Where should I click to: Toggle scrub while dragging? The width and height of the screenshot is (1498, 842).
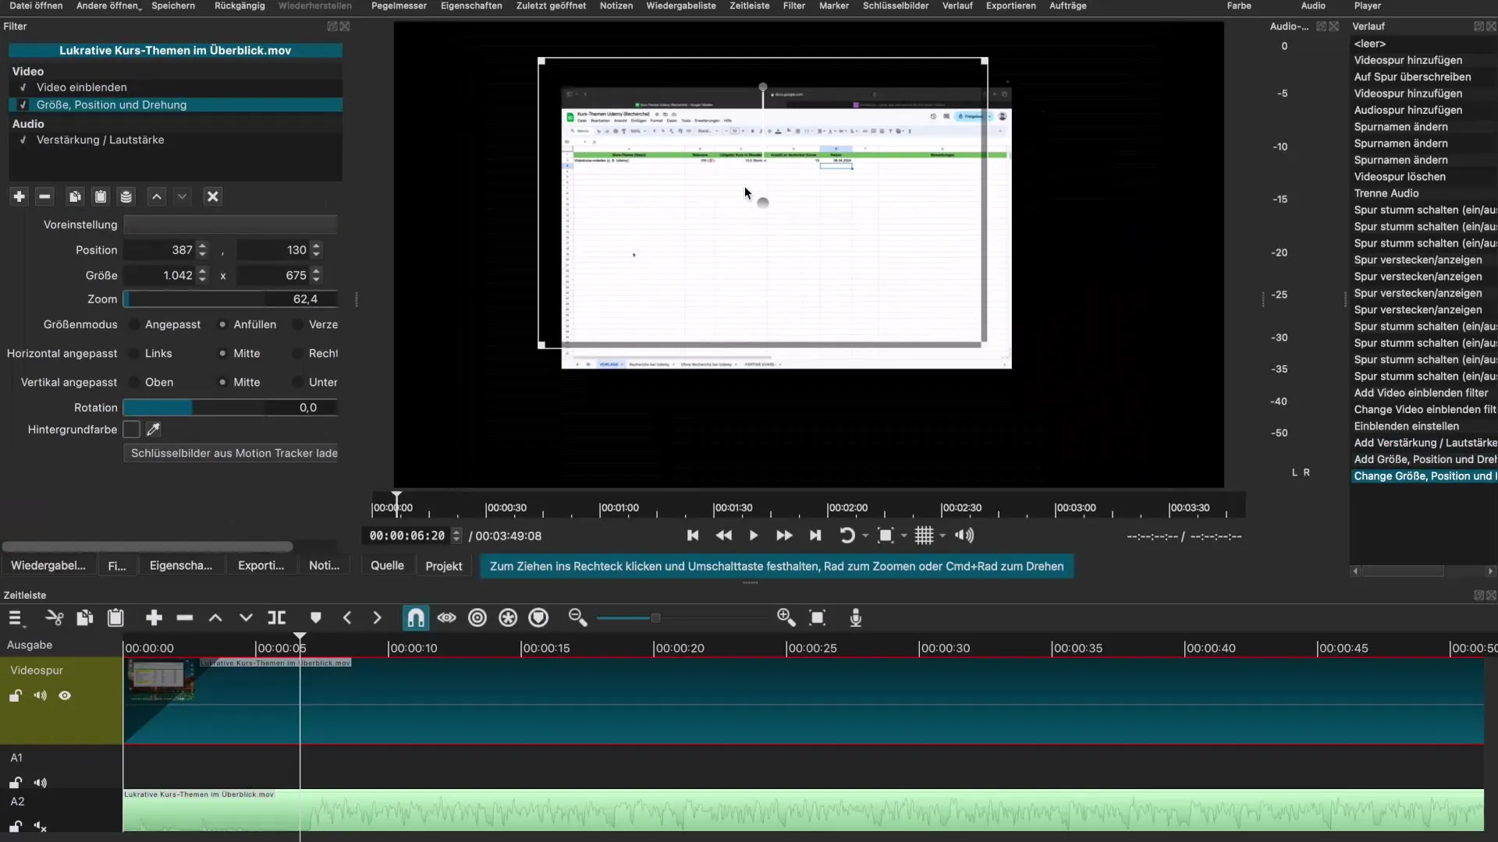[x=446, y=618]
